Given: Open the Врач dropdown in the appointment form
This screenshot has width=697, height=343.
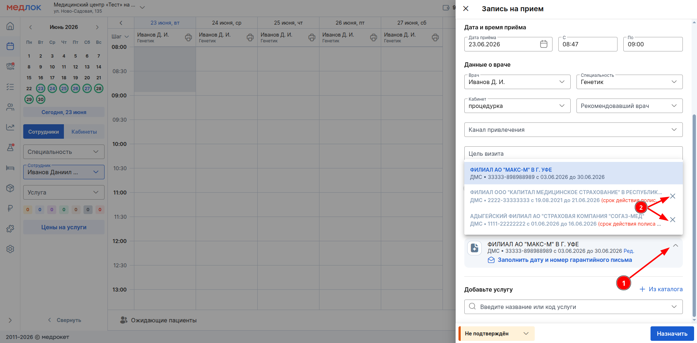Looking at the screenshot, I should (x=517, y=82).
